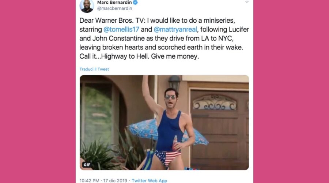Open Marc Bernardin's profile avatar
This screenshot has width=329, height=183.
point(87,6)
